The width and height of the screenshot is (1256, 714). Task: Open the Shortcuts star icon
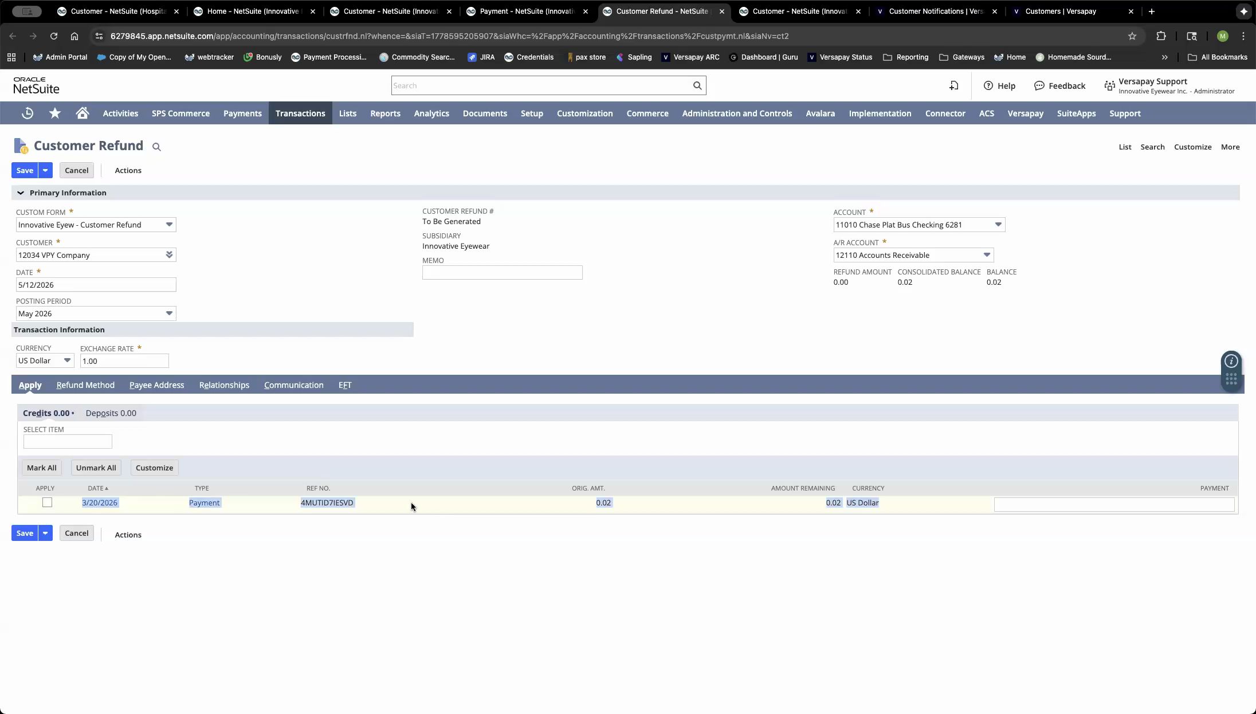point(55,113)
